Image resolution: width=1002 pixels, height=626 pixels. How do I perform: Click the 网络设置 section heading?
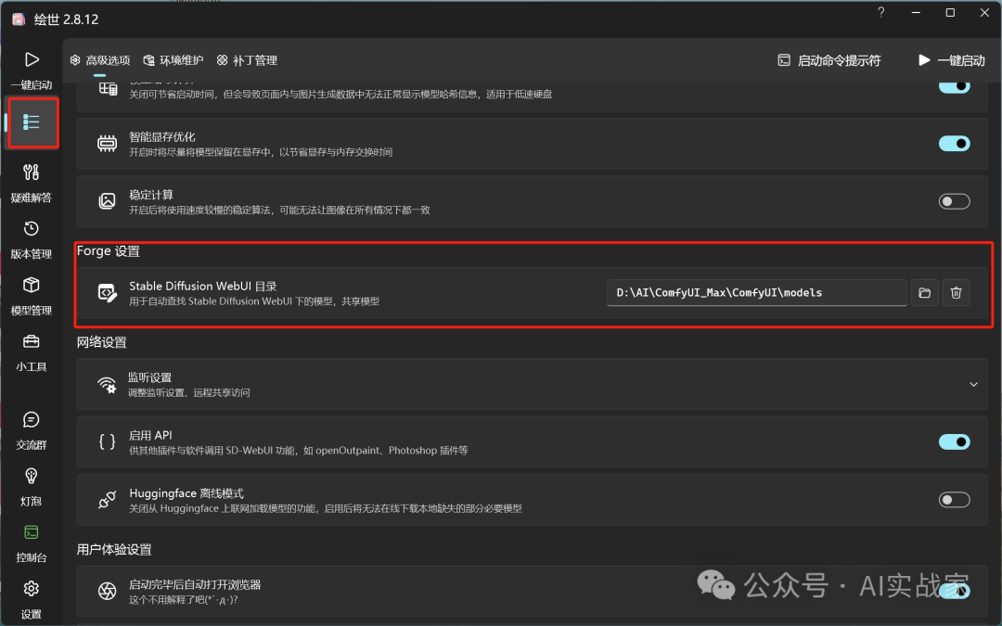(x=102, y=342)
